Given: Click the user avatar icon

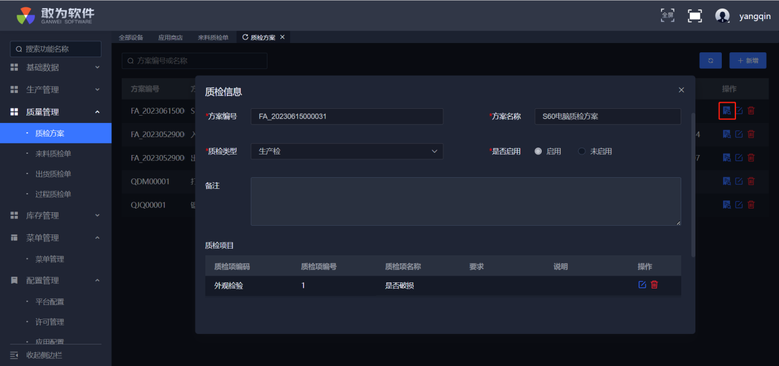Looking at the screenshot, I should tap(722, 16).
